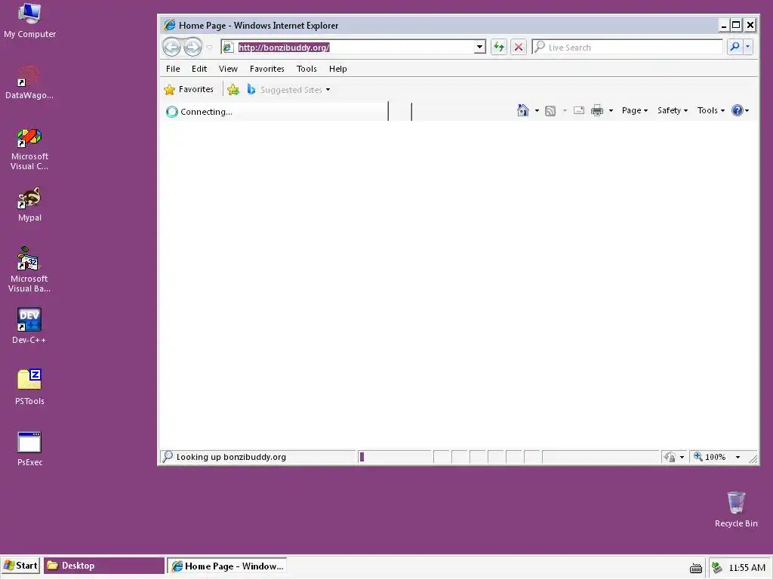Click the red Stop loading icon
Image resolution: width=773 pixels, height=580 pixels.
[519, 48]
